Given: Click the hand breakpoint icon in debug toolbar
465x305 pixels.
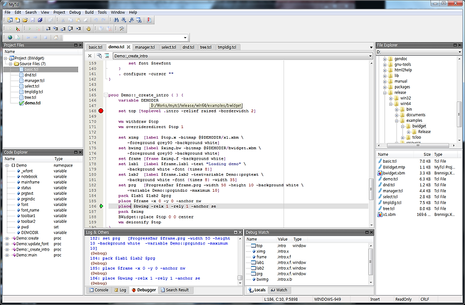Looking at the screenshot, I should click(88, 28).
